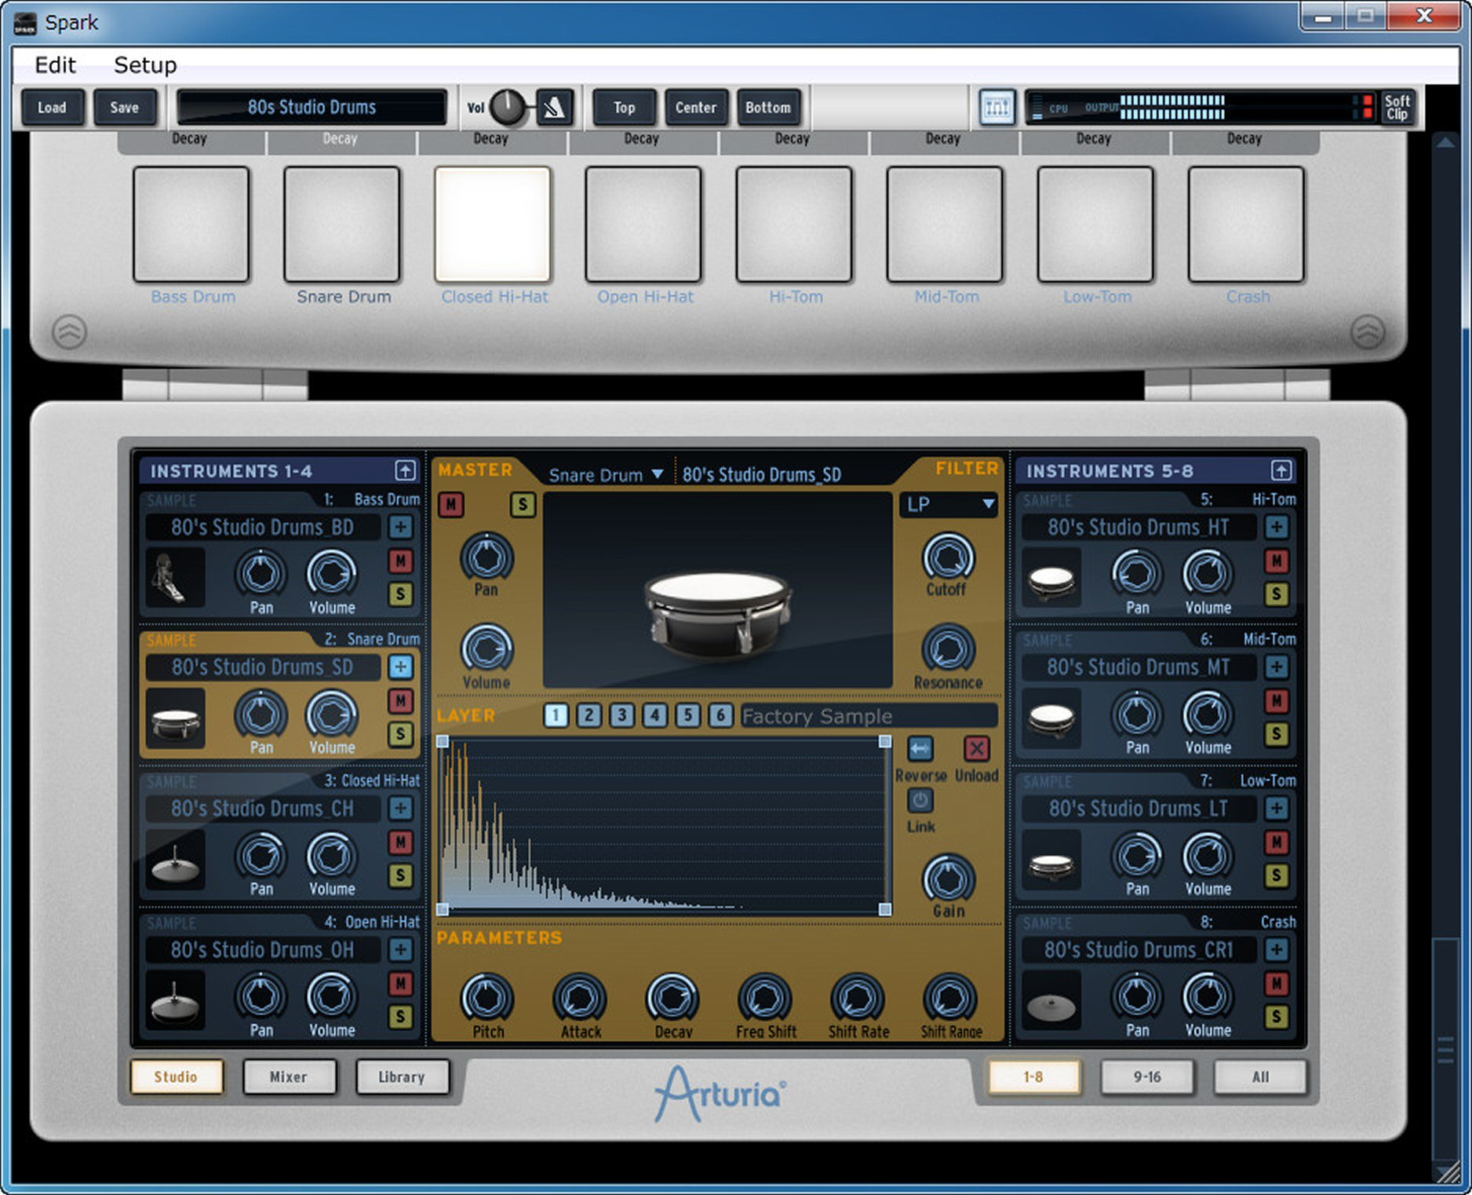Click the Reverse sample icon

(x=920, y=749)
